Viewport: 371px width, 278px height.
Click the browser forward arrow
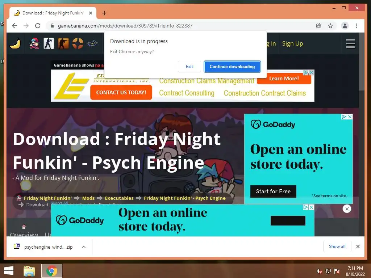point(26,26)
